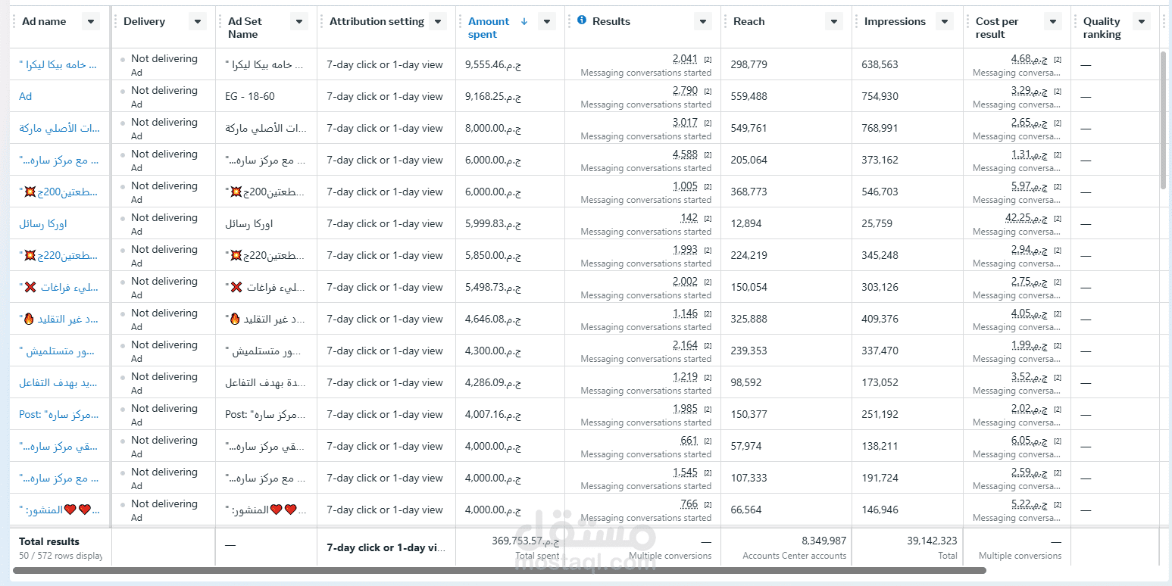Viewport: 1172px width, 586px height.
Task: Click footnote marker next to 2,002 results
Action: (x=708, y=282)
